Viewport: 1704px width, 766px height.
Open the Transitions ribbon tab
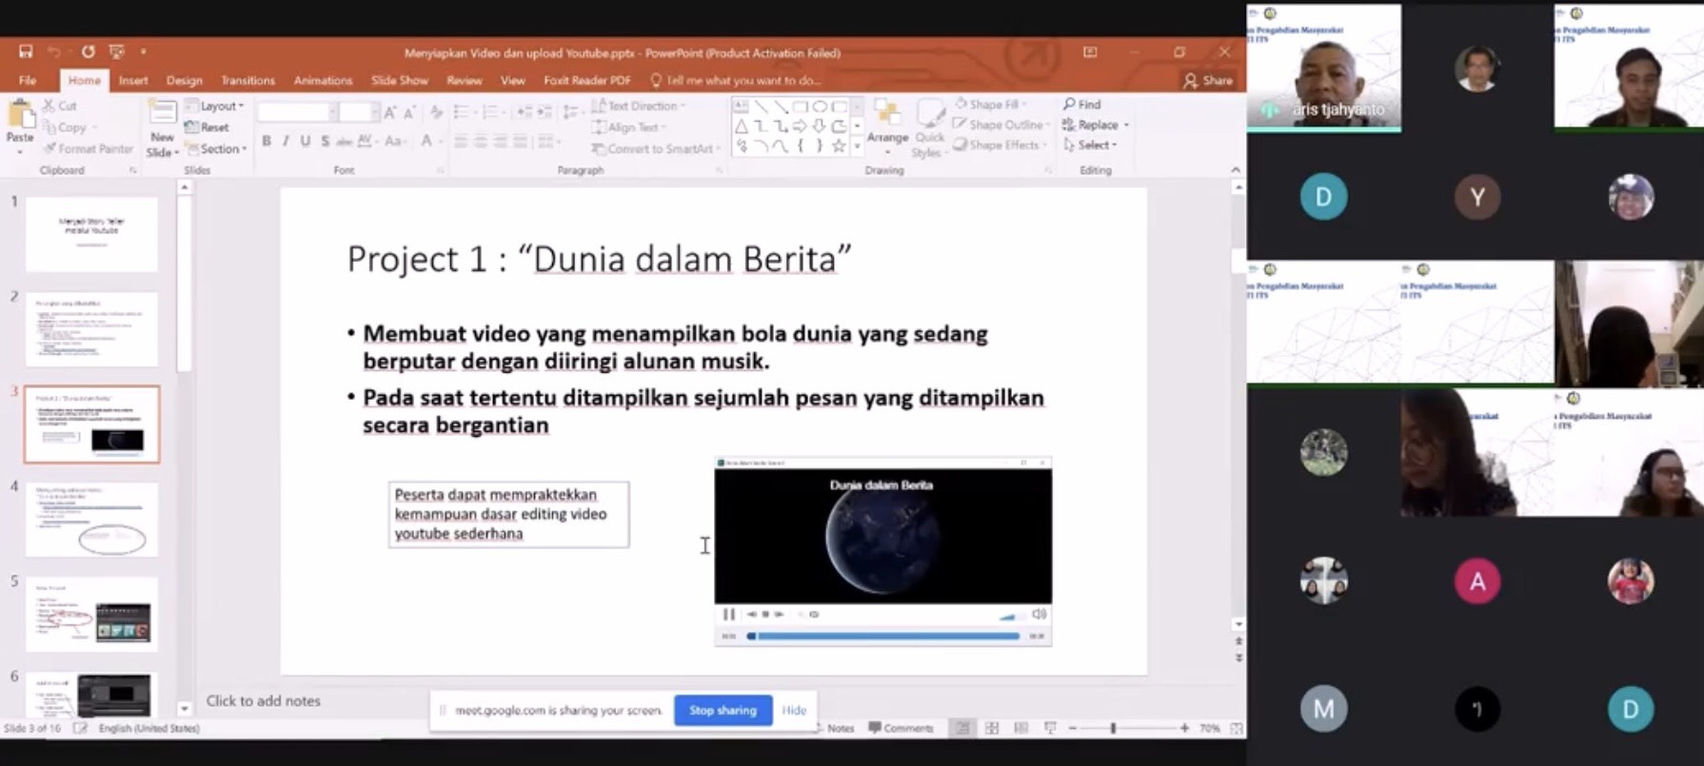[248, 81]
